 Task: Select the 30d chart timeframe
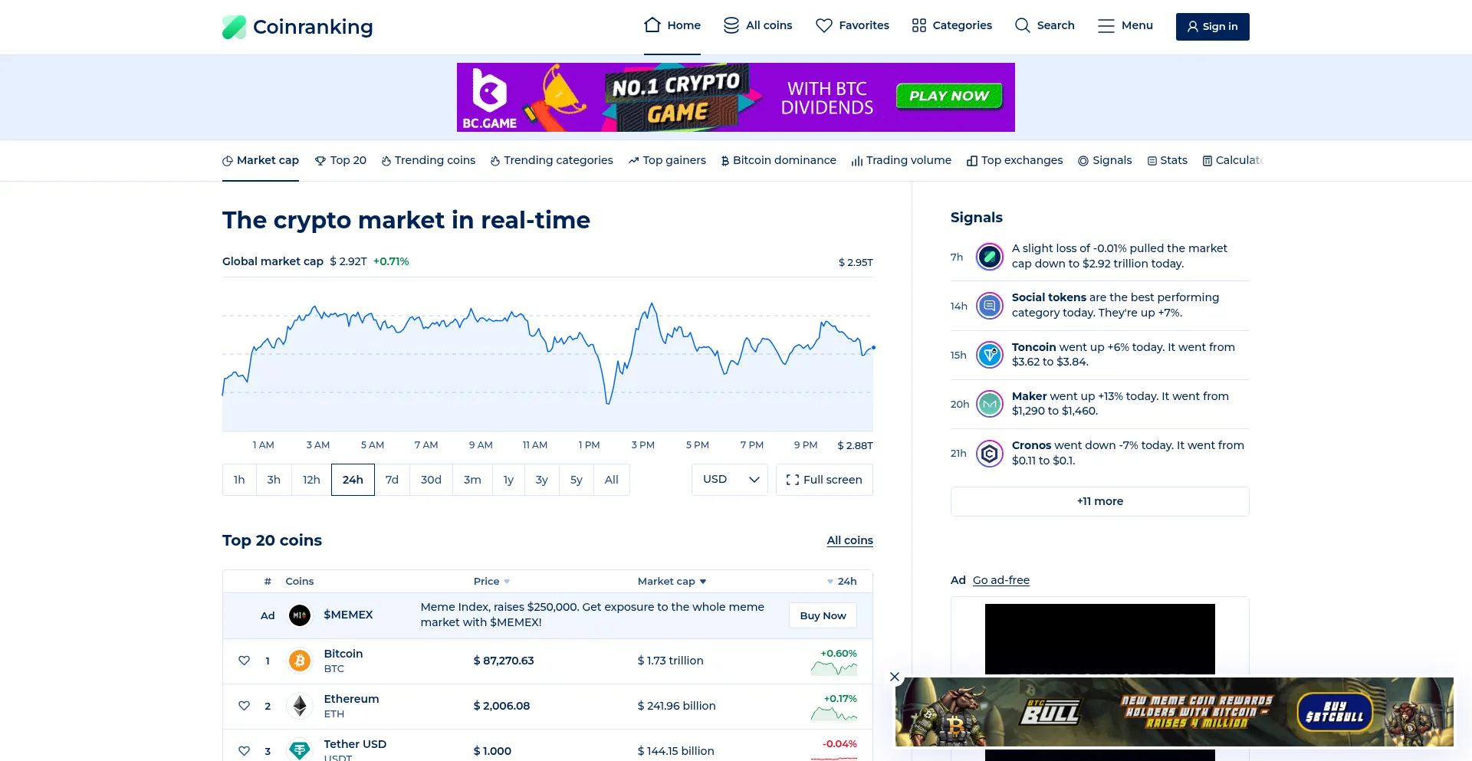click(x=430, y=479)
